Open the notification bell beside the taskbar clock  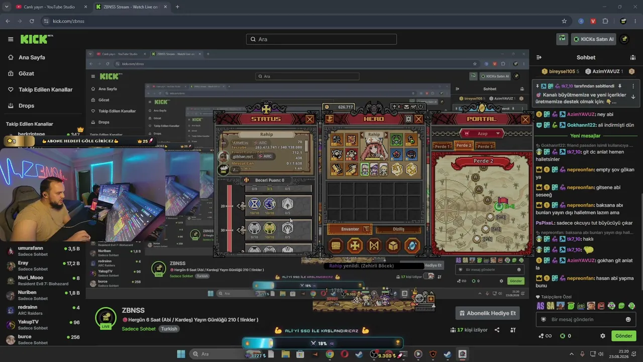633,354
